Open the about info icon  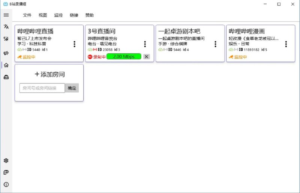click(6, 184)
